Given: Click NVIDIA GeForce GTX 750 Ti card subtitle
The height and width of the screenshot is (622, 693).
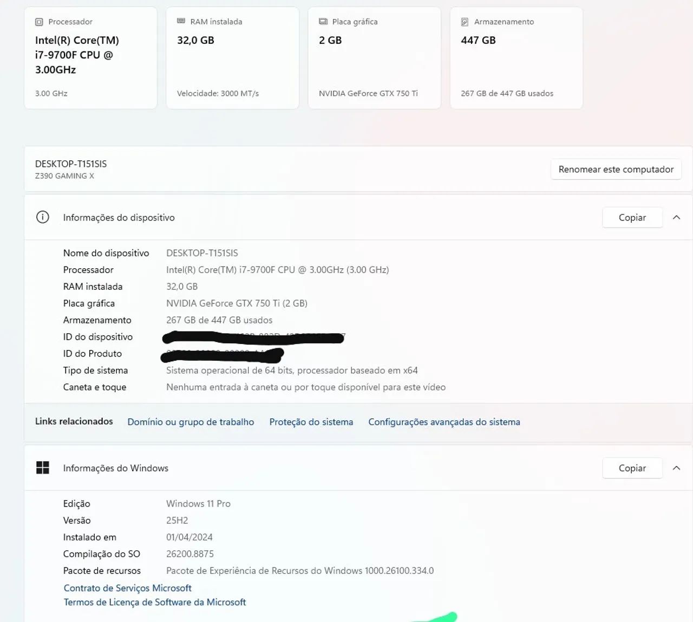Looking at the screenshot, I should 368,93.
